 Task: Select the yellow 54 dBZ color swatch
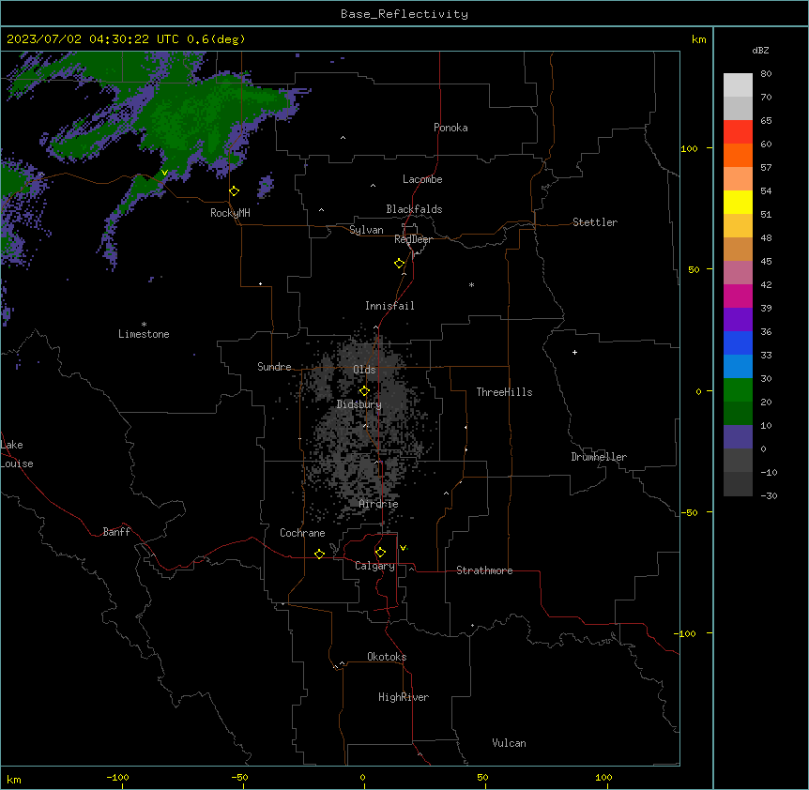coord(738,202)
